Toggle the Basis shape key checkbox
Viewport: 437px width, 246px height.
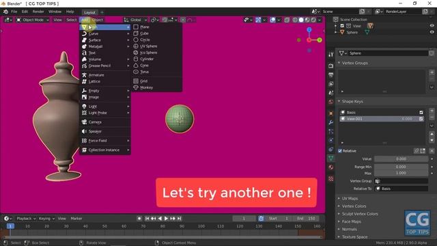point(421,112)
